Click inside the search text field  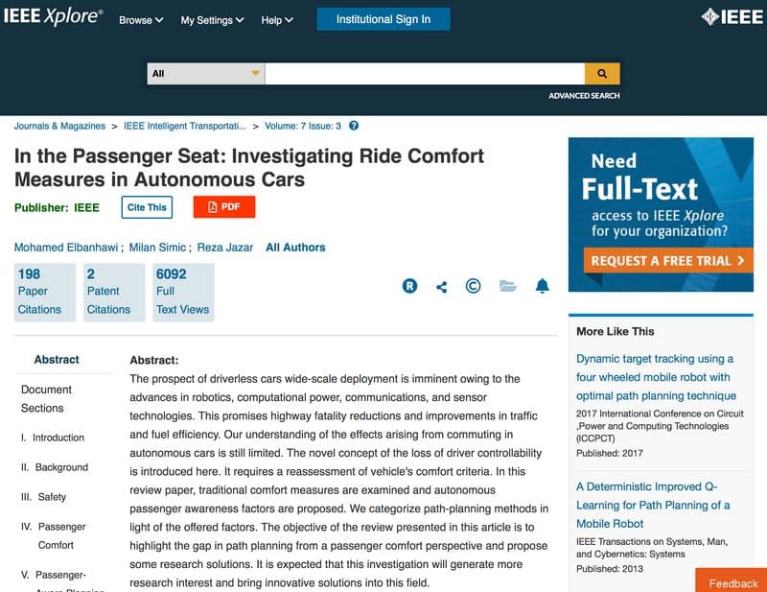point(424,74)
